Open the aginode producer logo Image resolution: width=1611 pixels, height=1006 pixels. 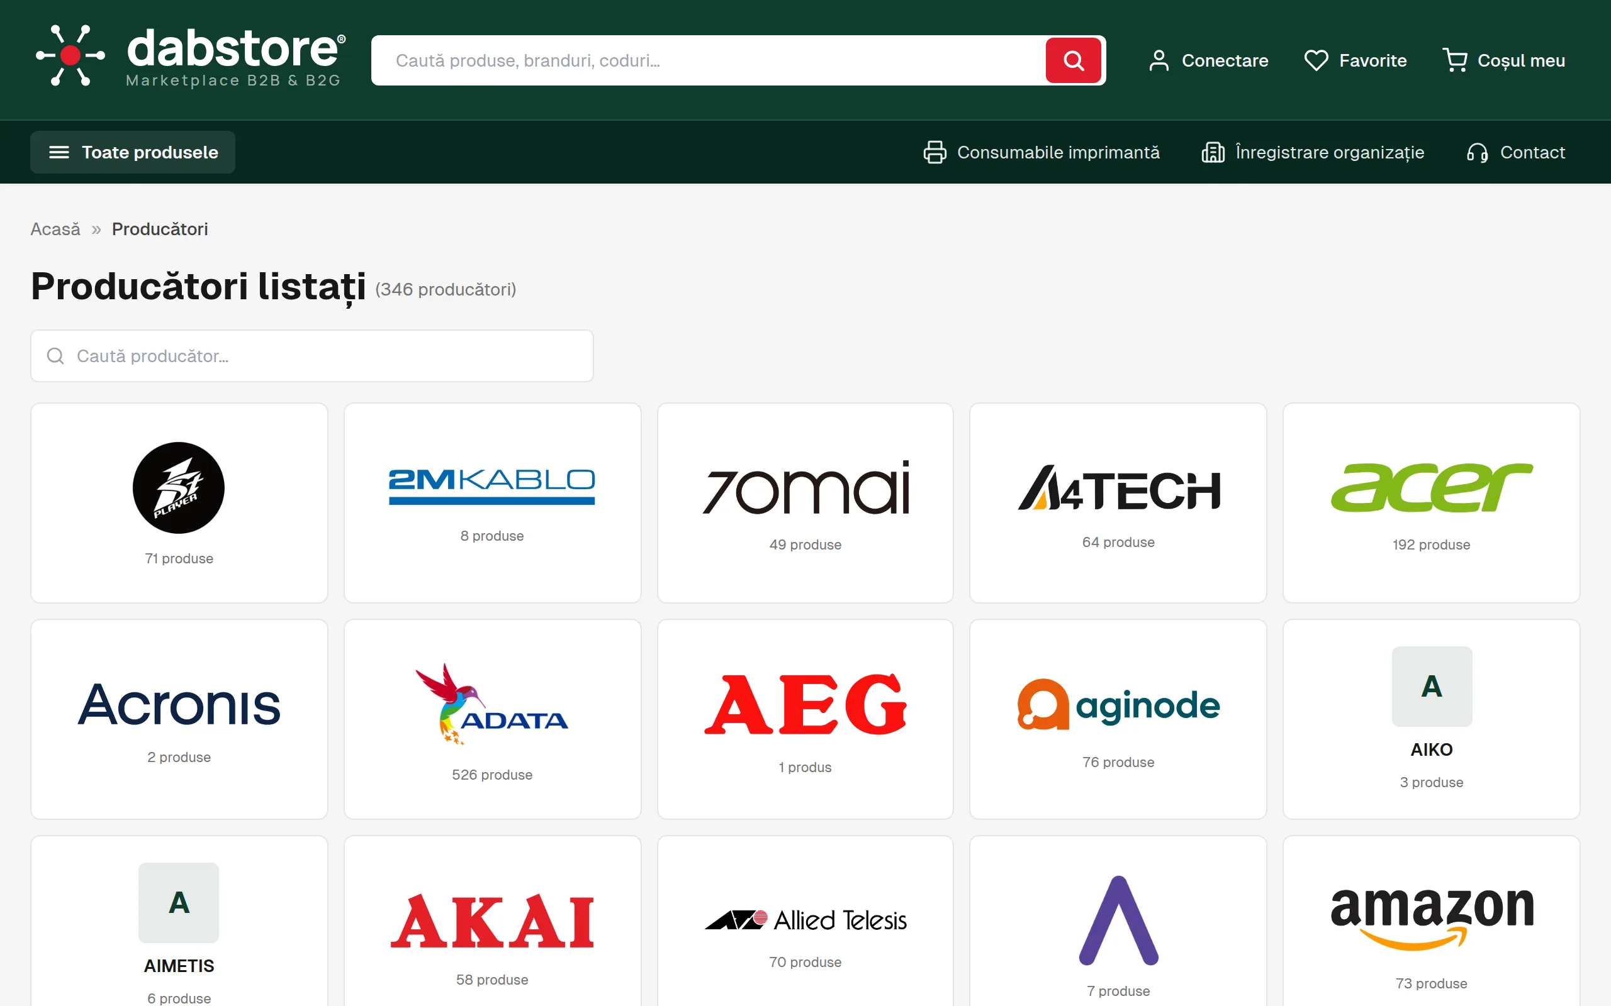pyautogui.click(x=1118, y=704)
